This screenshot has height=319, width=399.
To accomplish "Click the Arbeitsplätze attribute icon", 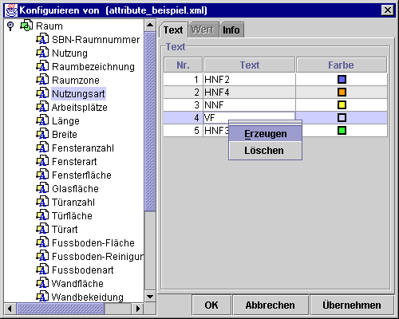I will pos(42,107).
